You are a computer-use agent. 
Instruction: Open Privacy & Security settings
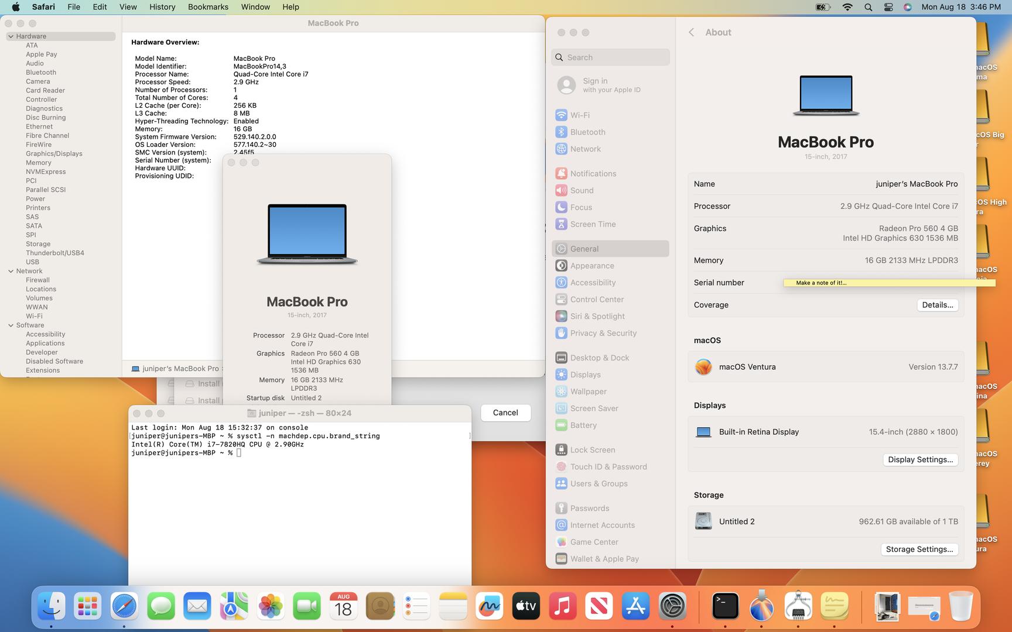click(610, 333)
